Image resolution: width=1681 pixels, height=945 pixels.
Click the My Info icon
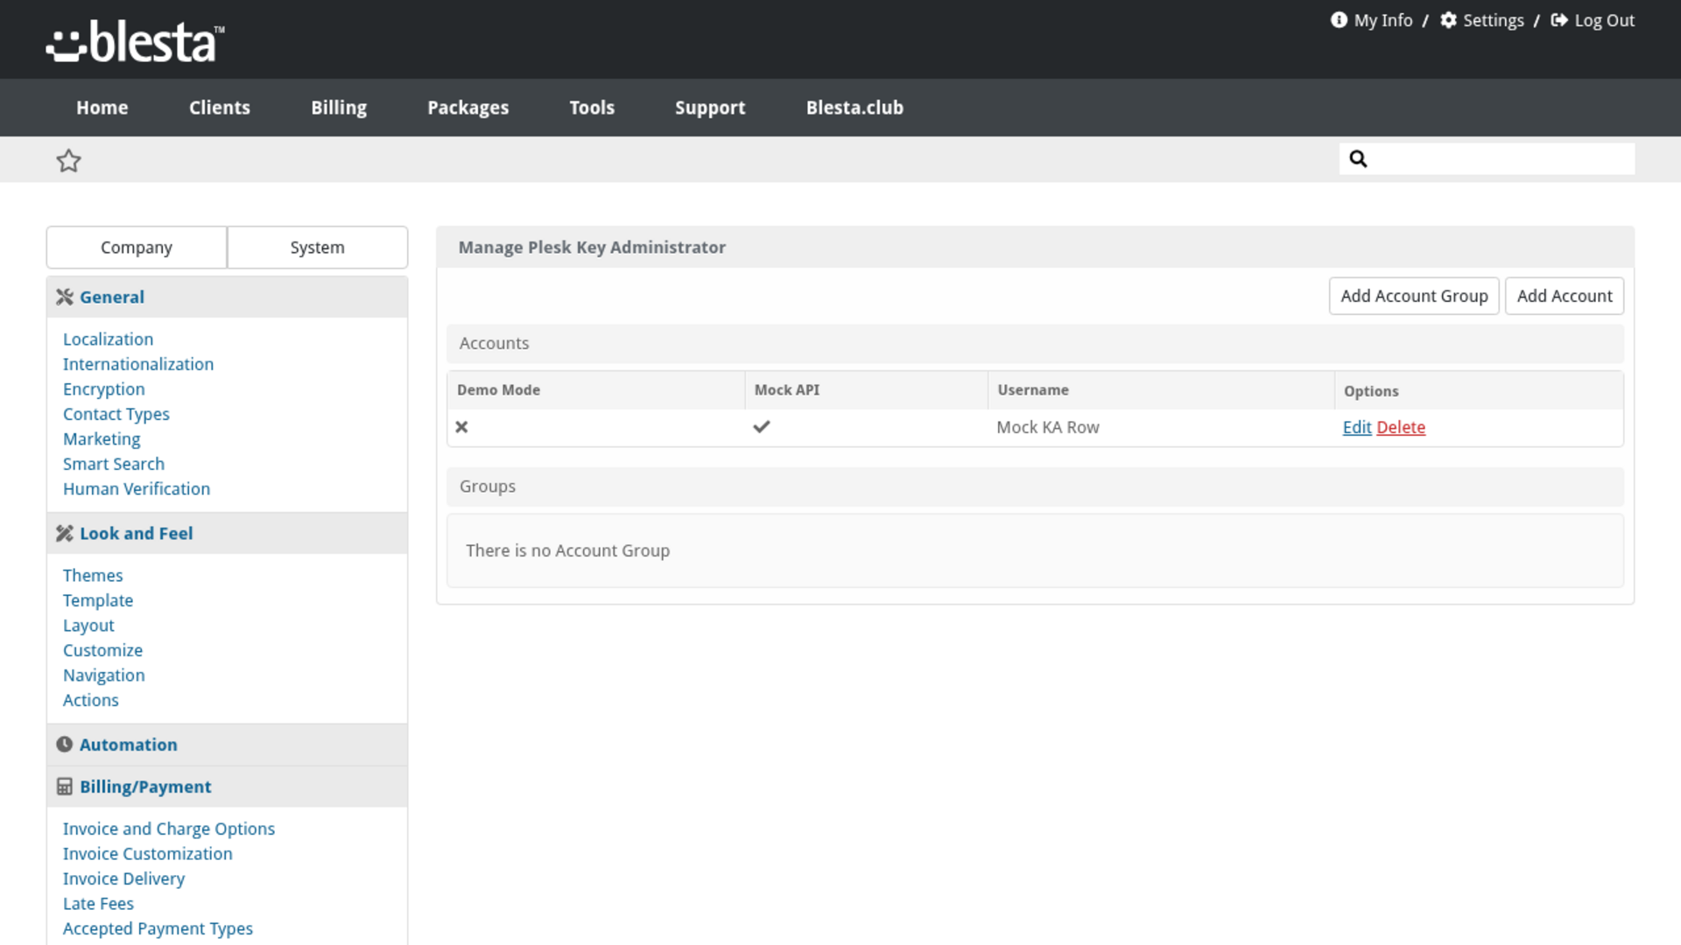tap(1339, 20)
